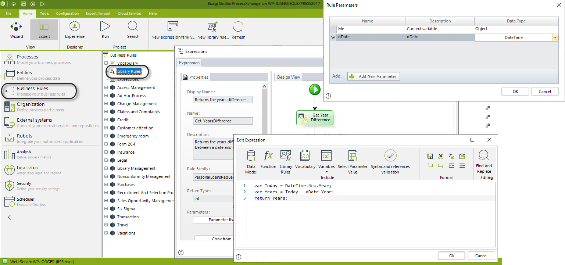Click the Display Name field
Image resolution: width=565 pixels, height=265 pixels.
point(223,100)
